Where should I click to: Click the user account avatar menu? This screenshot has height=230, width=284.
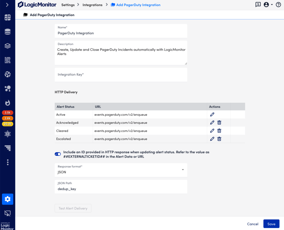click(266, 5)
